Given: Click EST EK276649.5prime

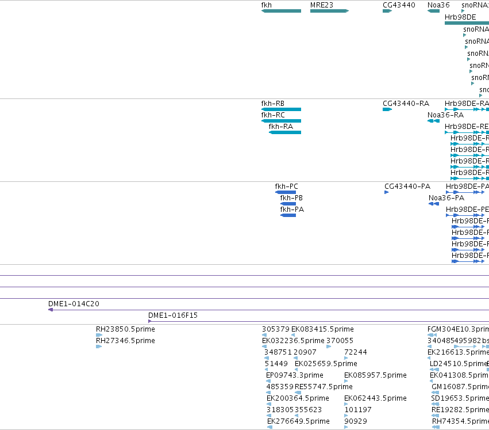Looking at the screenshot, I should [269, 428].
